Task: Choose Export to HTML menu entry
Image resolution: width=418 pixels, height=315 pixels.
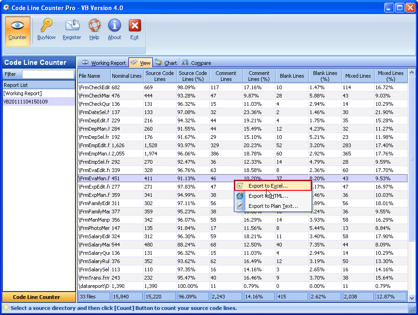Action: click(x=273, y=196)
